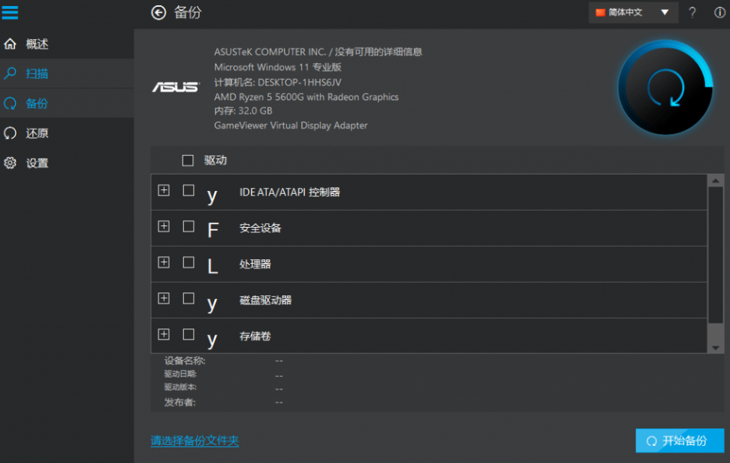Viewport: 730px width, 463px height.
Task: Open the hamburger menu
Action: (x=11, y=12)
